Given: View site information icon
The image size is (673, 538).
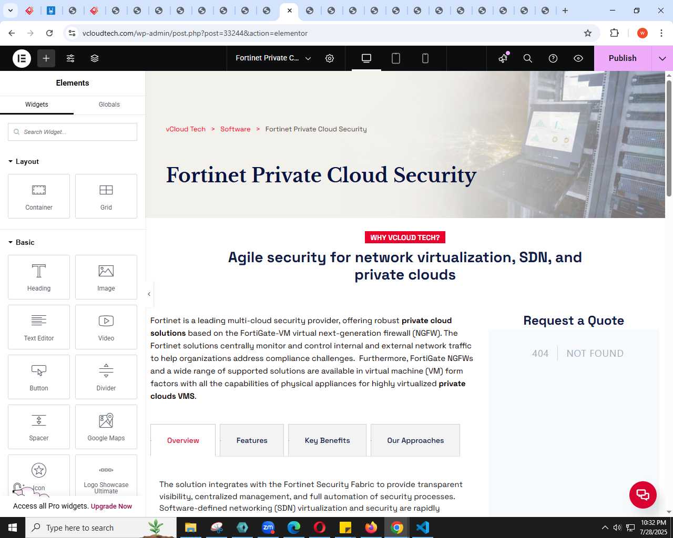Looking at the screenshot, I should pos(72,33).
